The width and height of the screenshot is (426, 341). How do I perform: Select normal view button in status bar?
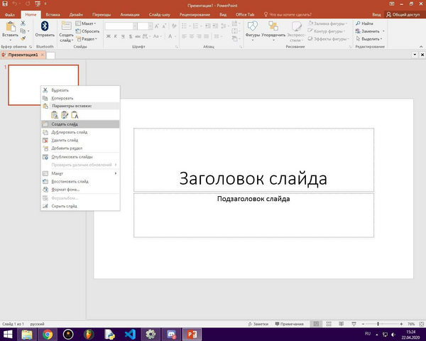[316, 324]
